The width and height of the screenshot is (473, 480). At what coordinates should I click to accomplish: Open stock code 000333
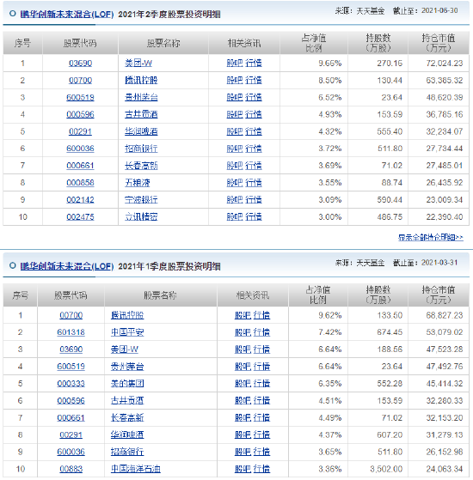point(71,384)
